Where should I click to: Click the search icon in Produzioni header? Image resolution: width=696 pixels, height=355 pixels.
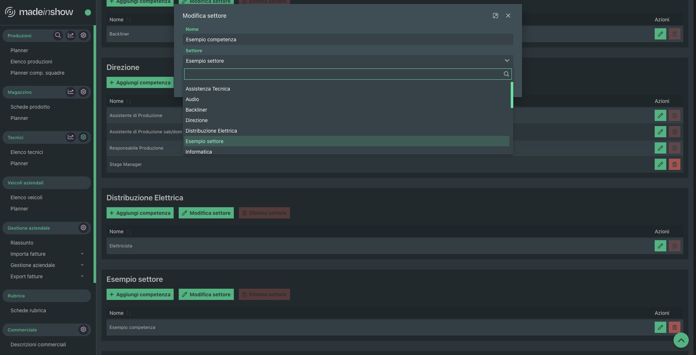(58, 35)
